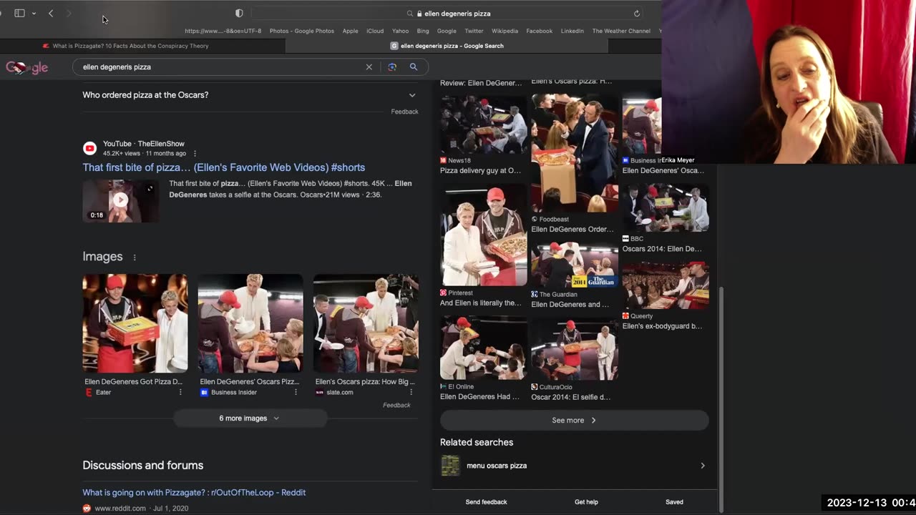The height and width of the screenshot is (515, 916).
Task: Open the CulturaOcio Oscar 2014 selfie image
Action: [575, 350]
